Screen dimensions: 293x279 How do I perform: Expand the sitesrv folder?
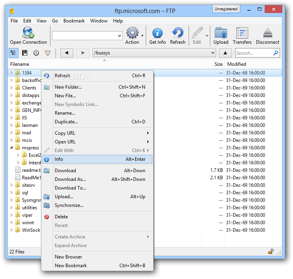11,185
